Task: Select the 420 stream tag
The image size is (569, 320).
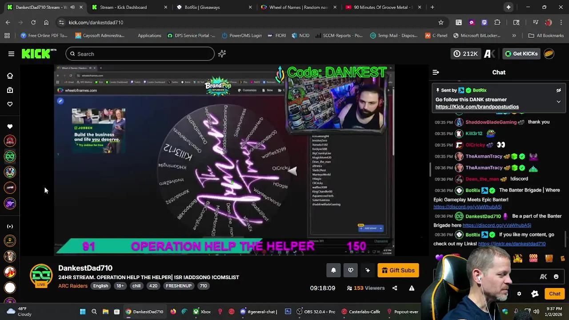Action: point(153,286)
